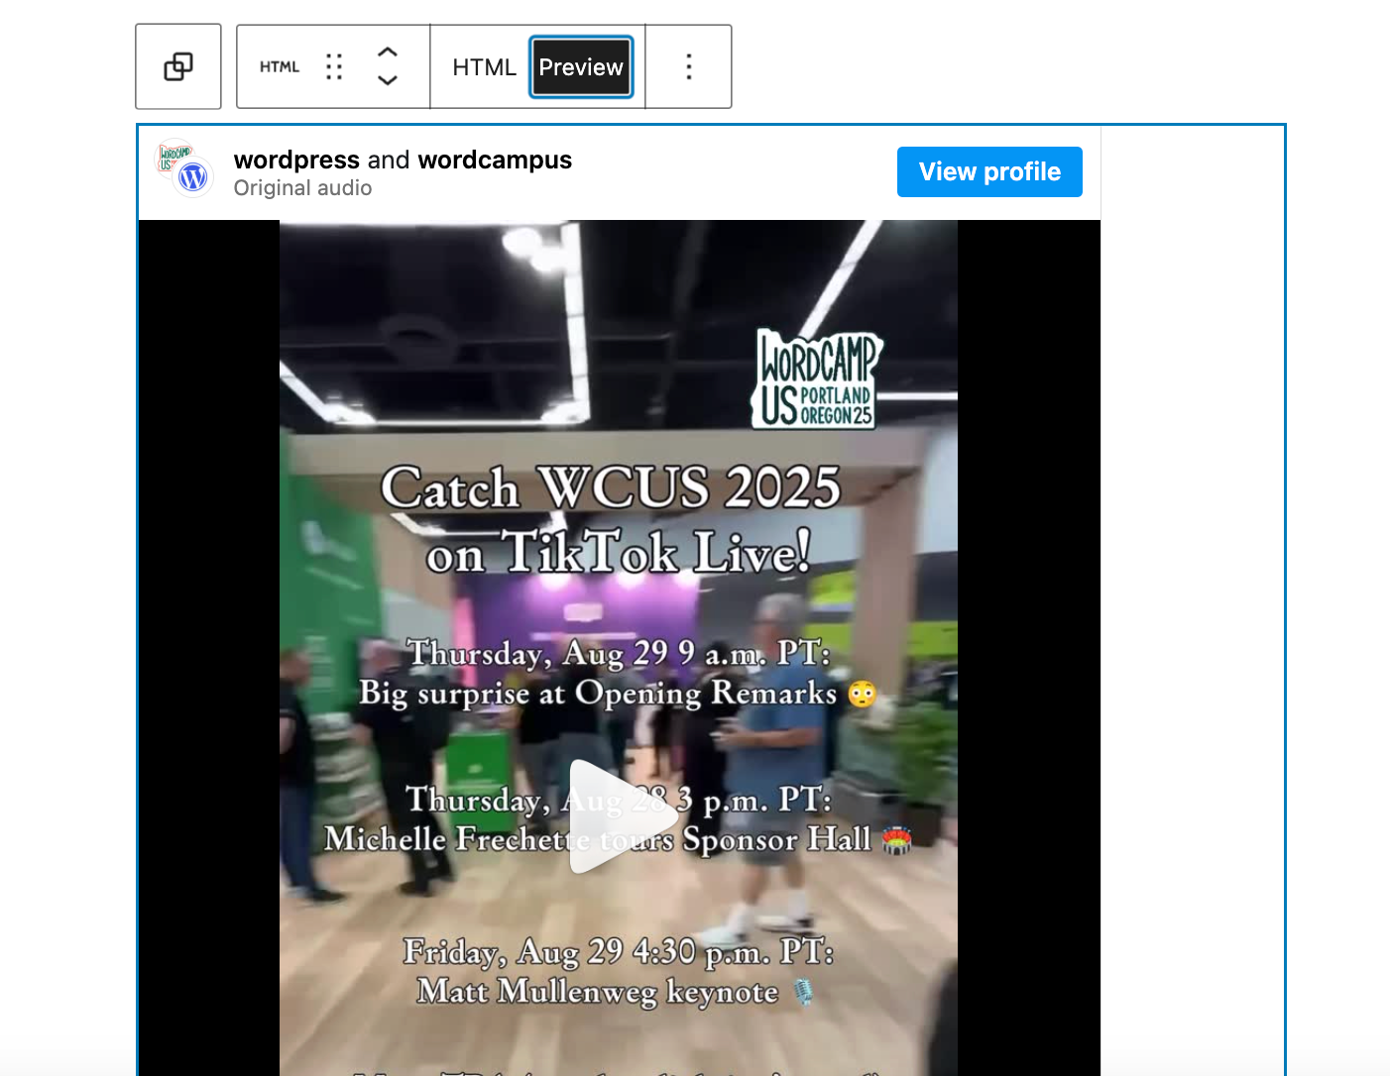Click the WordCamp US Portland logo sticker

pyautogui.click(x=816, y=380)
